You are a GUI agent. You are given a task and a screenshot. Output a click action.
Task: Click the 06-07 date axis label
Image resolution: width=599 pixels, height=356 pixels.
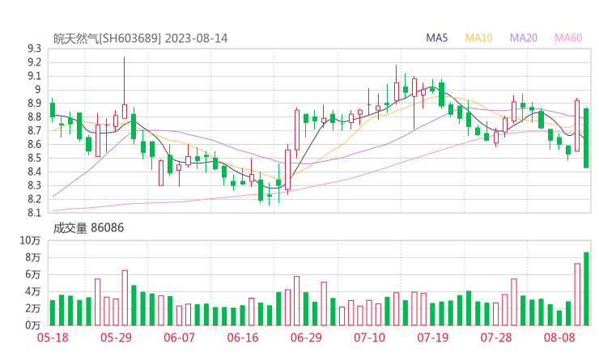click(x=179, y=337)
